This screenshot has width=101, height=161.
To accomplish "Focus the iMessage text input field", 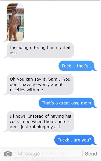I will pyautogui.click(x=48, y=153).
